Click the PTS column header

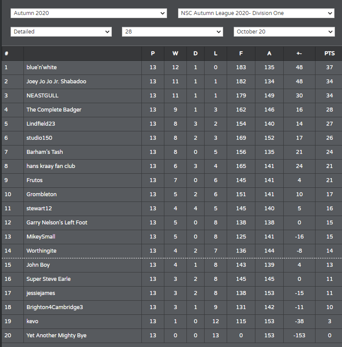[329, 53]
